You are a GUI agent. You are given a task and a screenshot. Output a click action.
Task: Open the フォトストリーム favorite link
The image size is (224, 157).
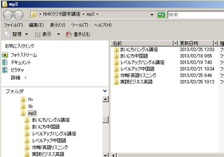(x=24, y=55)
